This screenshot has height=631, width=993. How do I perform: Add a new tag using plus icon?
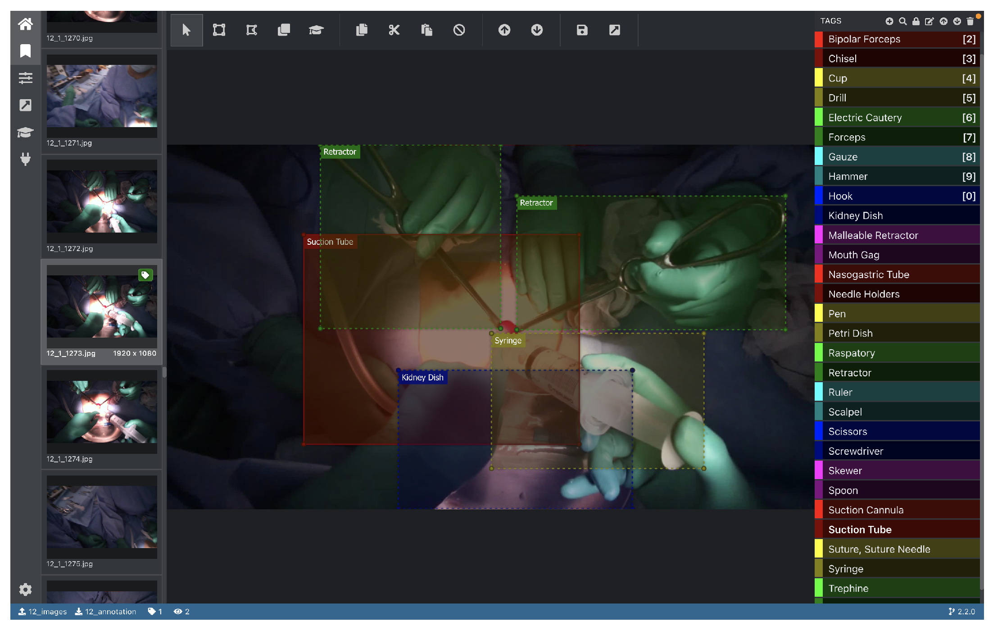pos(889,21)
